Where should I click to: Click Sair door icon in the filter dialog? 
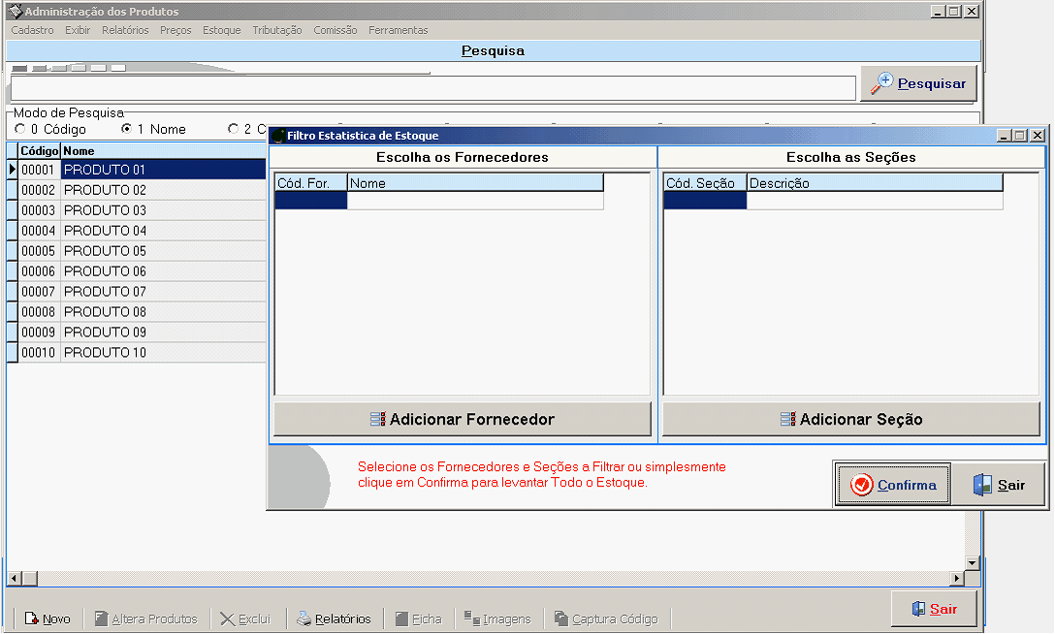point(998,485)
